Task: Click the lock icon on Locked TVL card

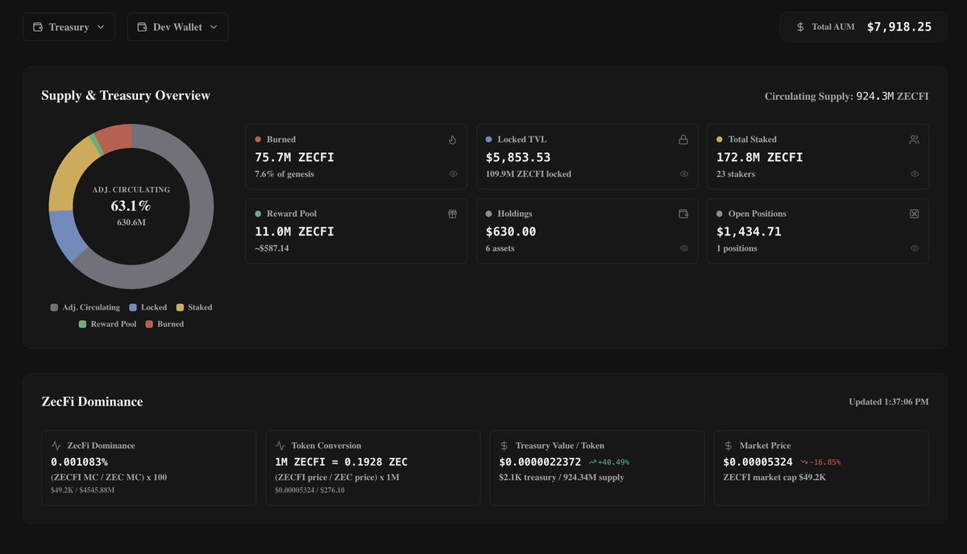Action: (x=683, y=140)
